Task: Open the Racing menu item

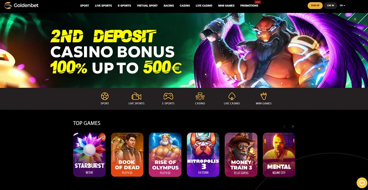Action: click(168, 6)
